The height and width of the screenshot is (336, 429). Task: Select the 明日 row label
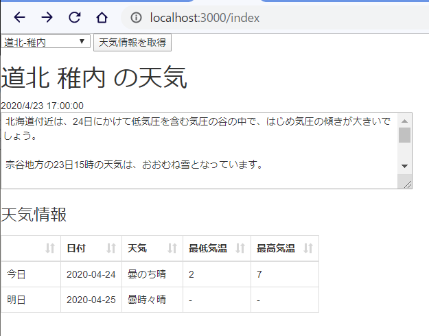point(16,300)
